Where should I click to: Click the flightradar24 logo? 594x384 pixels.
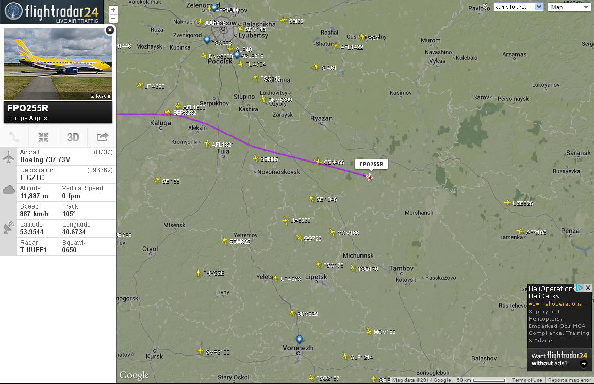pos(52,12)
